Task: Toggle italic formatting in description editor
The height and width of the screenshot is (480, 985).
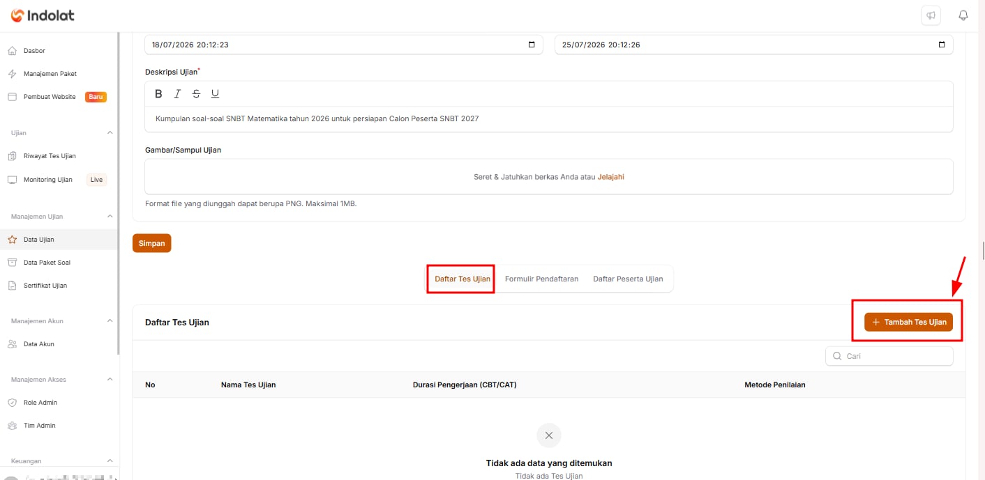Action: click(177, 94)
